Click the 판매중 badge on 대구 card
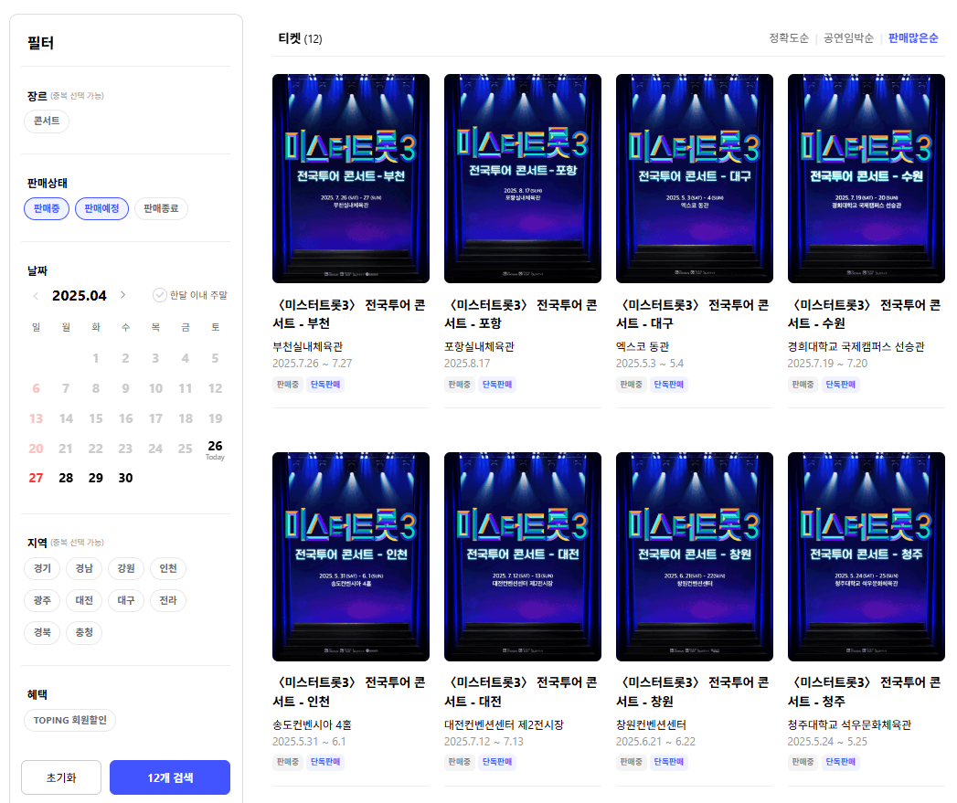 (631, 385)
